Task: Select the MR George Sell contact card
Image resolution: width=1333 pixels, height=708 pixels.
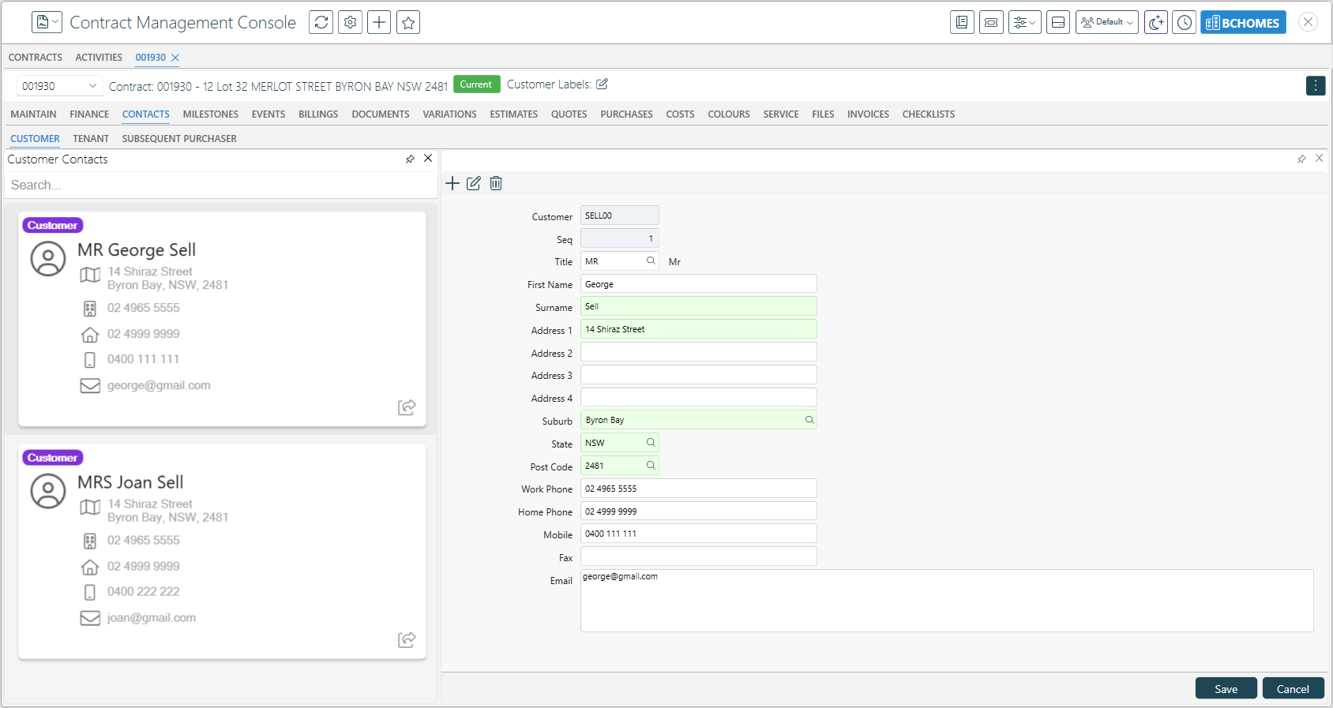Action: (x=222, y=319)
